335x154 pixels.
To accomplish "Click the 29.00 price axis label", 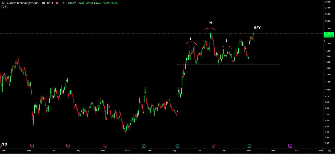I will point(328,2).
